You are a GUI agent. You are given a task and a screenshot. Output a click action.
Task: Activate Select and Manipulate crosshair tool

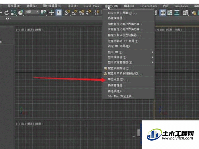click(x=52, y=13)
